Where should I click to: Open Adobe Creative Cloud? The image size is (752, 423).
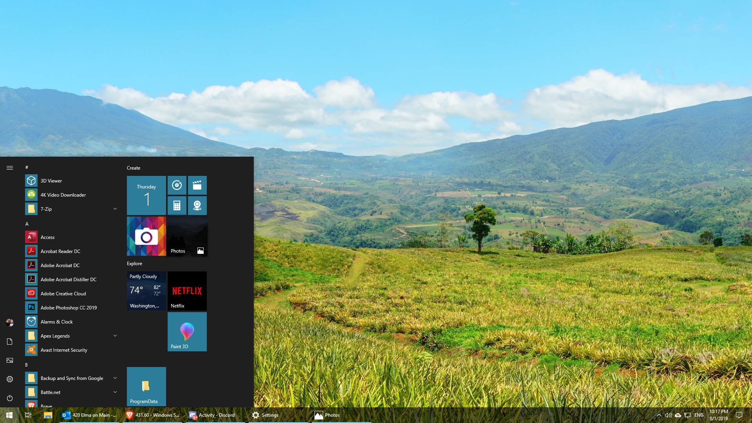(63, 293)
